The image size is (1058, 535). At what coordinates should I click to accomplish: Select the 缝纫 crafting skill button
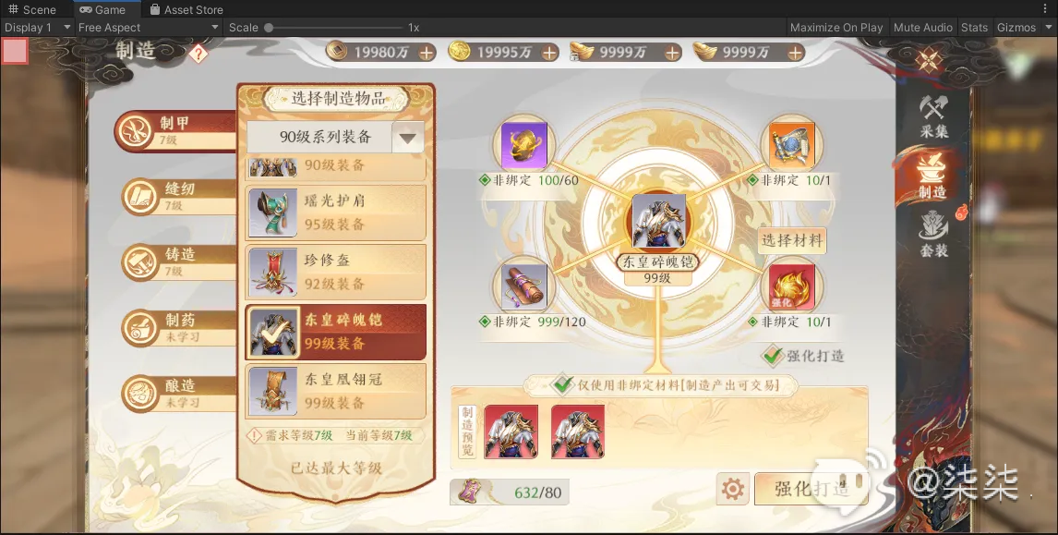click(179, 197)
